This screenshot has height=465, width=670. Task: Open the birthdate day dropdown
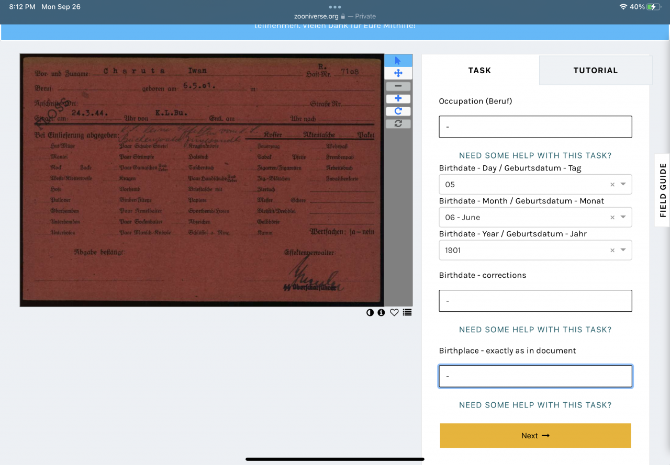(623, 185)
